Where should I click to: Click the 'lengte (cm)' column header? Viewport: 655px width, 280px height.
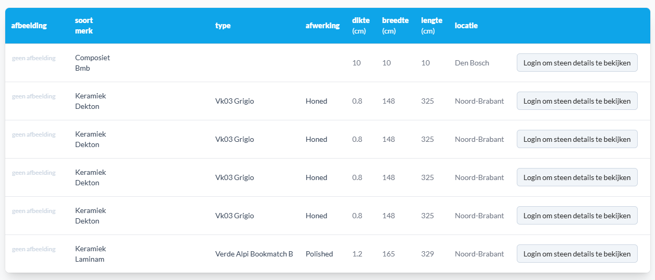431,26
